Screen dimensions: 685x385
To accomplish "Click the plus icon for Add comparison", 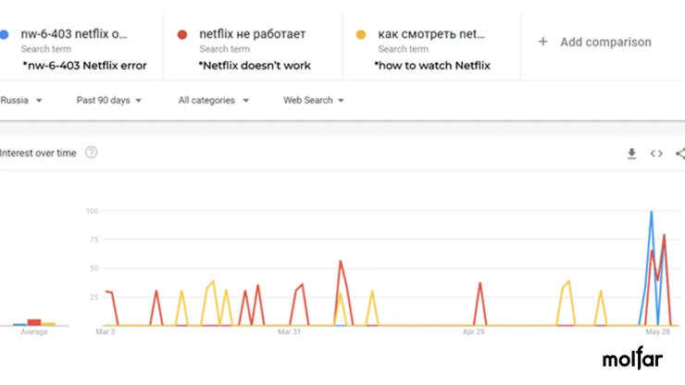I will point(543,42).
